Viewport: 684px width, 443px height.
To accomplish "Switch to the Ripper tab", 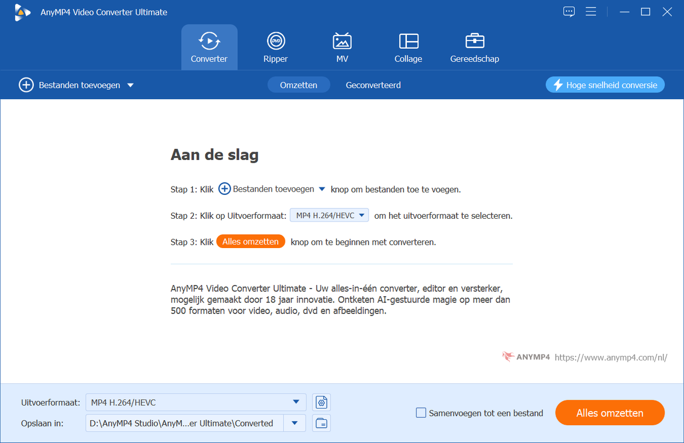I will pyautogui.click(x=275, y=47).
